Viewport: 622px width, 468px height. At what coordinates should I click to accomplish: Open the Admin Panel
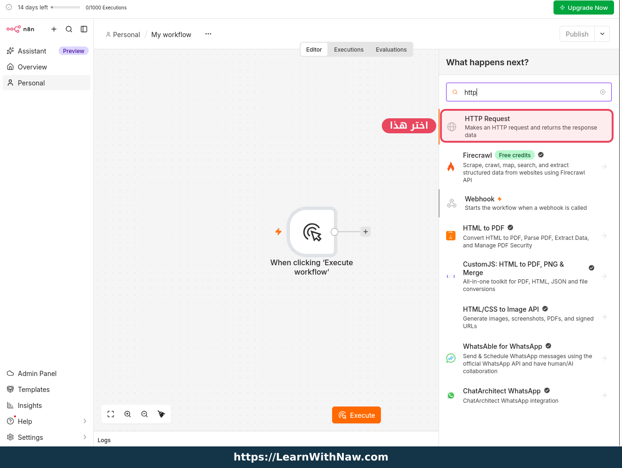click(x=46, y=373)
